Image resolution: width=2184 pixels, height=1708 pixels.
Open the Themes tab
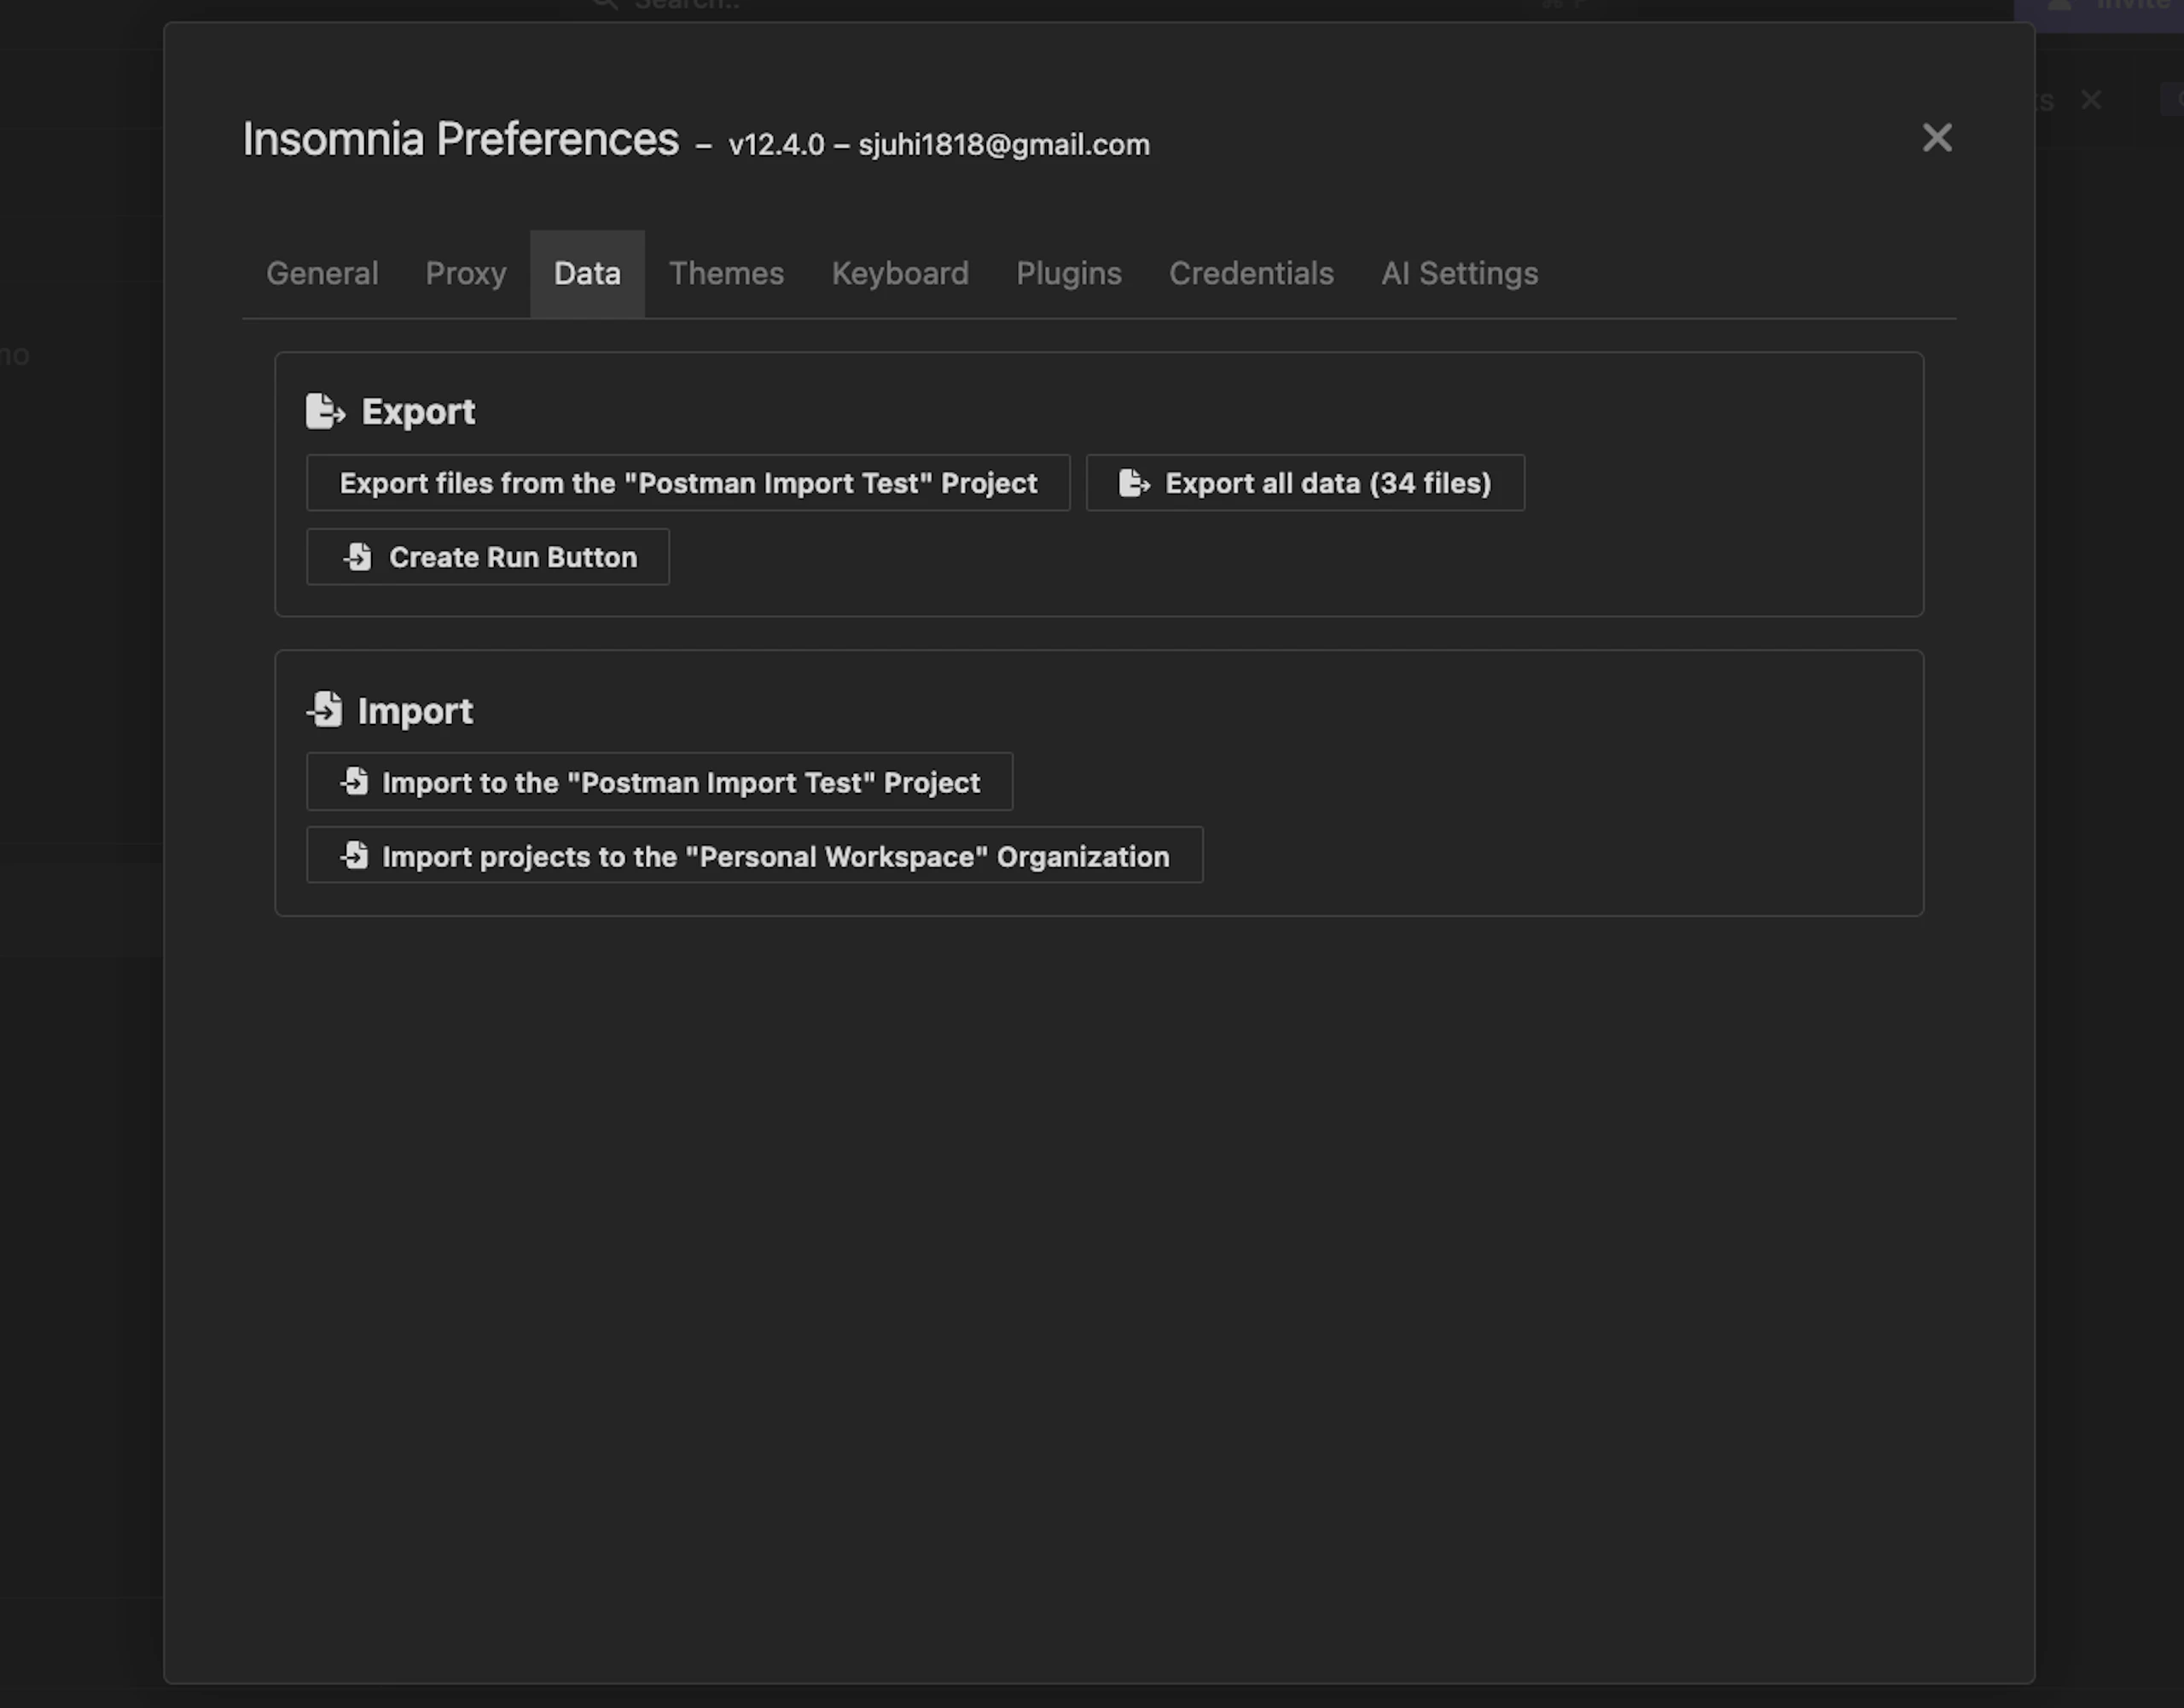tap(726, 273)
